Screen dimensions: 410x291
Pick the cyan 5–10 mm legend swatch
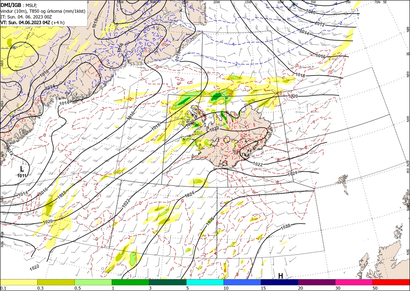(x=205, y=282)
